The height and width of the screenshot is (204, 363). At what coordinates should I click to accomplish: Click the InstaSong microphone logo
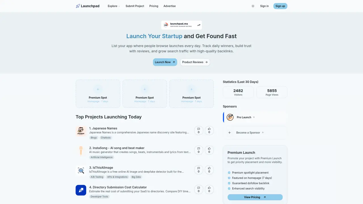(x=81, y=151)
